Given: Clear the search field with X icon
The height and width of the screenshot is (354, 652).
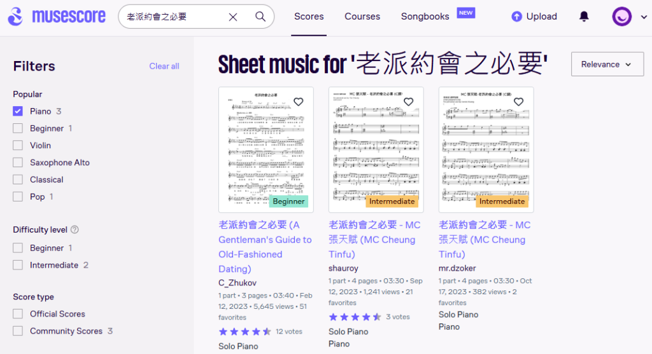Looking at the screenshot, I should (x=233, y=17).
